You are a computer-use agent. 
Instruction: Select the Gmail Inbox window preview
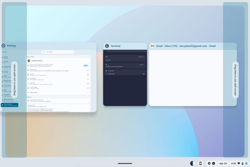[192, 78]
